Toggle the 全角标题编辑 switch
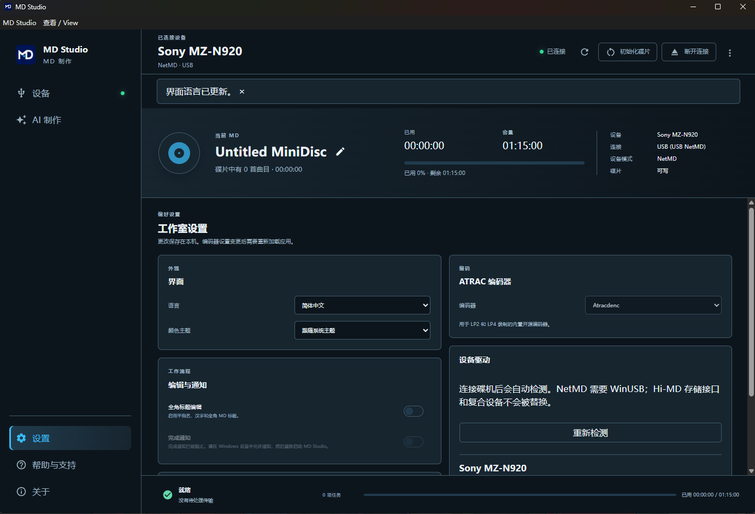The width and height of the screenshot is (755, 514). 414,411
